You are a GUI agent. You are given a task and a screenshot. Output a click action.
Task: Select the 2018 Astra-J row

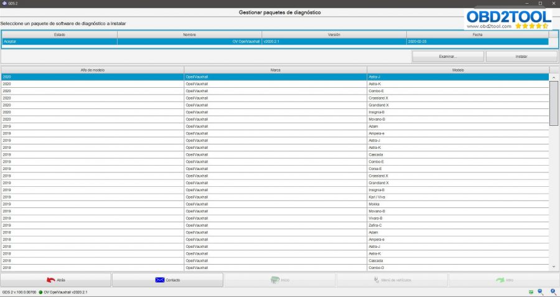coord(275,247)
